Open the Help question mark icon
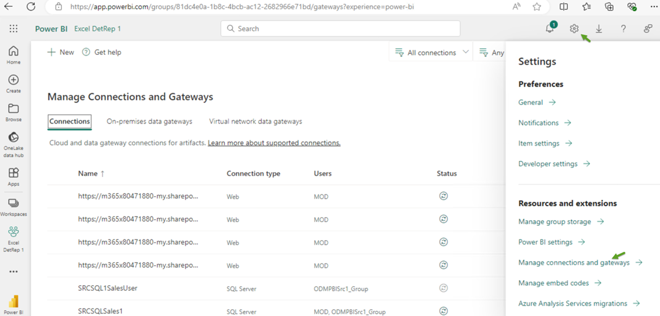The image size is (660, 316). (624, 28)
